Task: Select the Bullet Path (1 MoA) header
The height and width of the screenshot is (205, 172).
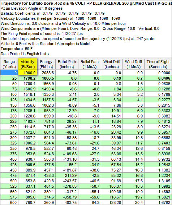Action: (x=90, y=64)
